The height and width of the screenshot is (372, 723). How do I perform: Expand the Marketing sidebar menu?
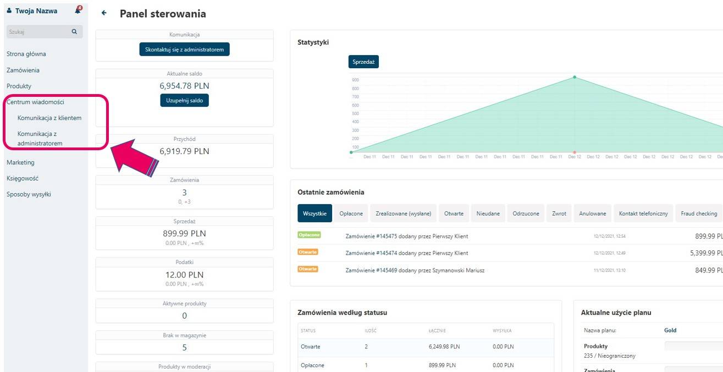pyautogui.click(x=20, y=162)
